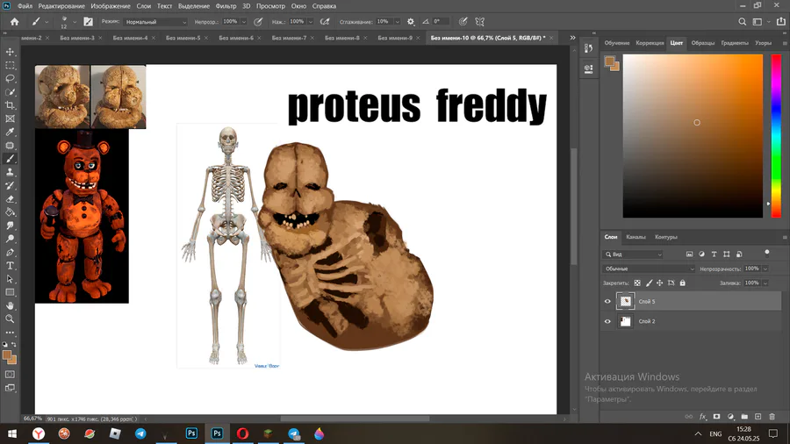Image resolution: width=790 pixels, height=444 pixels.
Task: Show more document tabs double-arrow
Action: point(572,38)
